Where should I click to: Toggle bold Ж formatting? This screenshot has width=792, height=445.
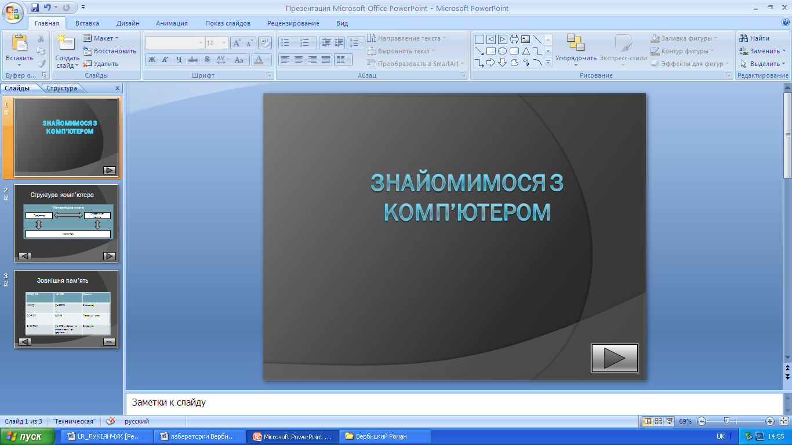pos(152,60)
